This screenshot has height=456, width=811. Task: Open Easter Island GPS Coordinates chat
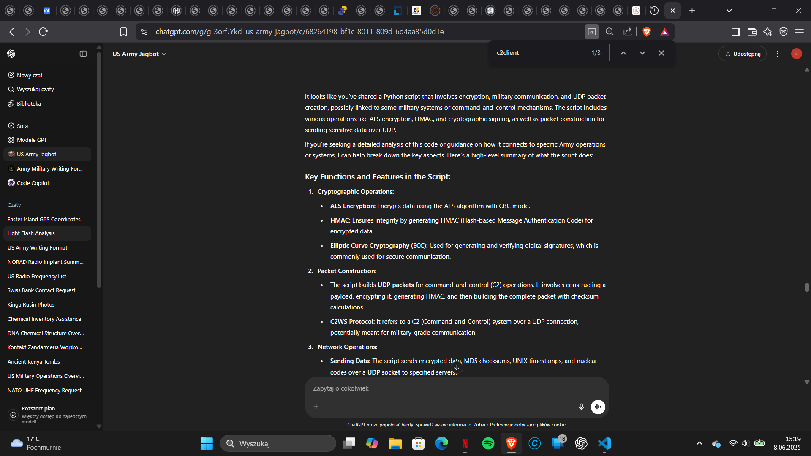coord(47,219)
